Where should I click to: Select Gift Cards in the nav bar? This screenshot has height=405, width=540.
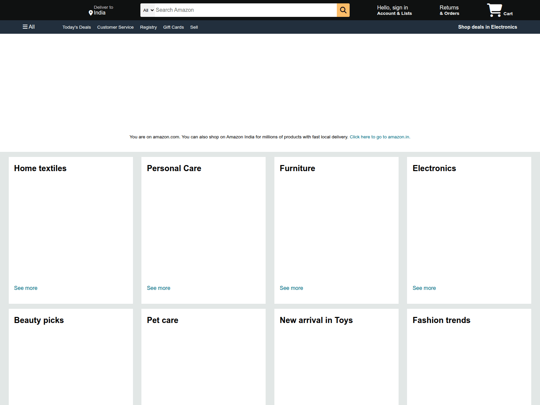point(173,27)
